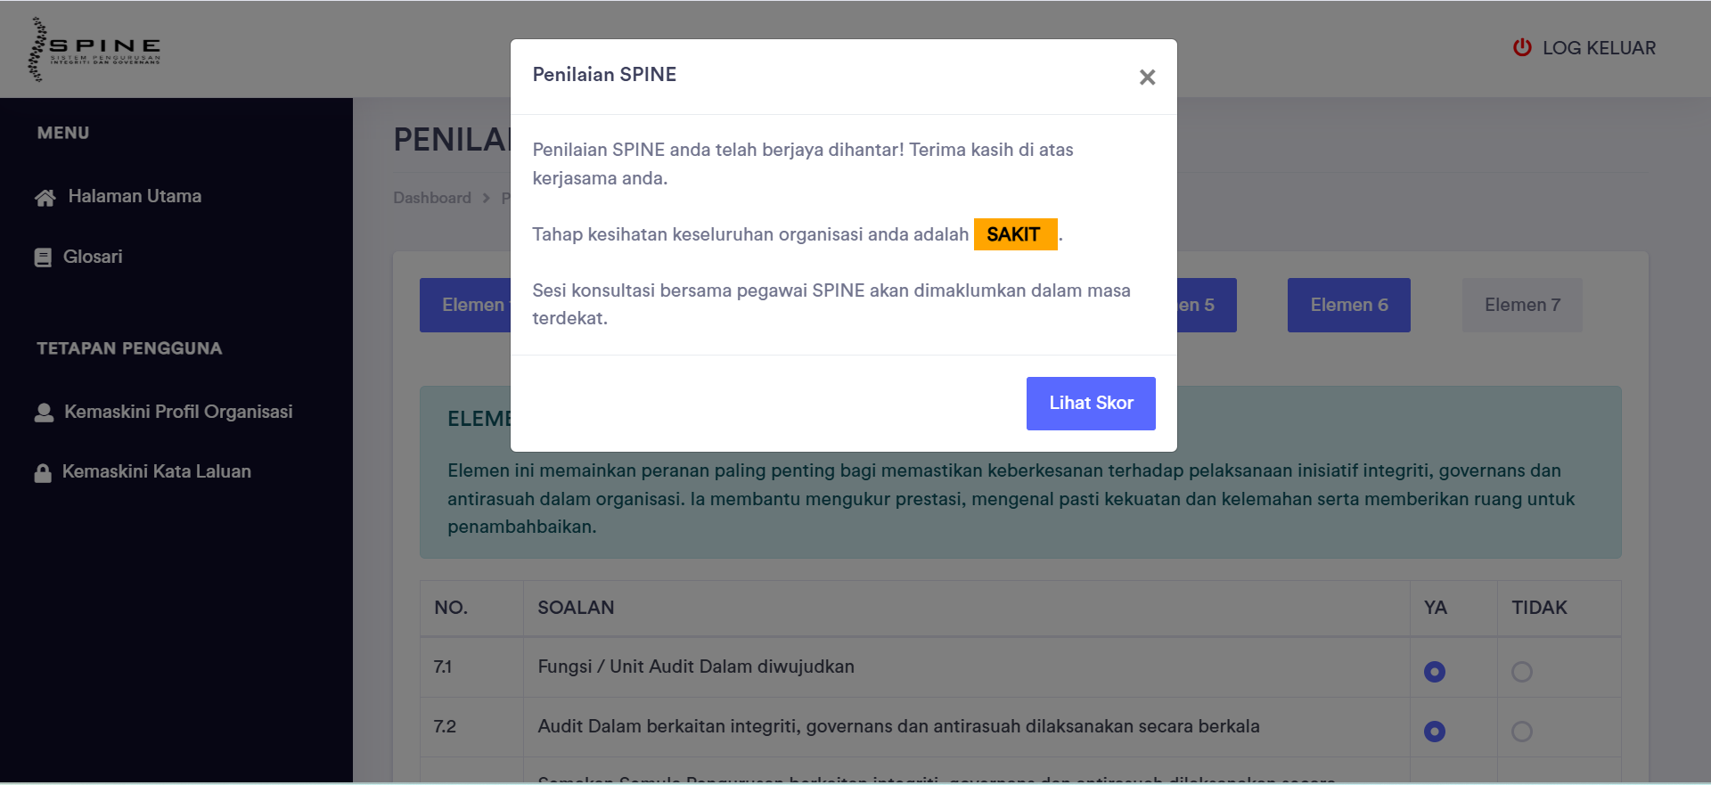This screenshot has width=1711, height=785.
Task: Click the orange SAKIT status badge
Action: pos(1014,234)
